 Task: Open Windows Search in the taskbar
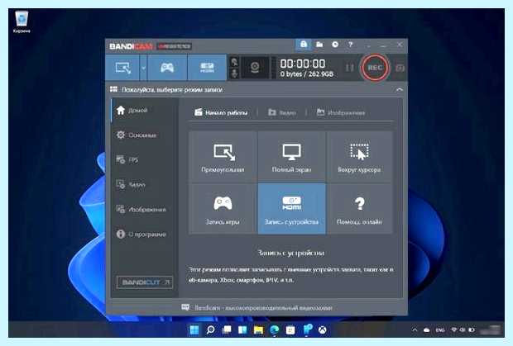210,330
